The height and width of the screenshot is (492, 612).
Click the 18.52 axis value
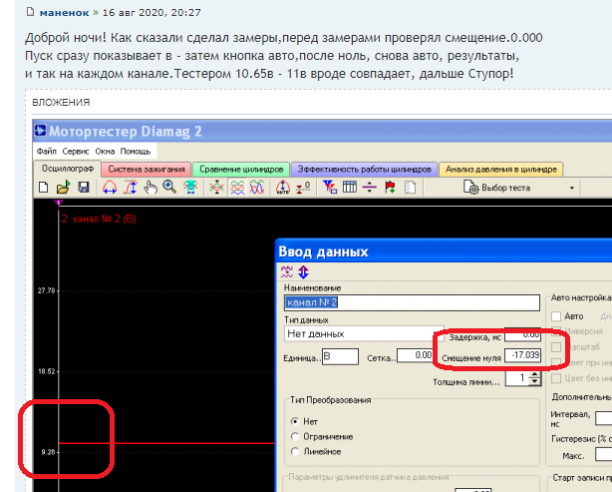[x=47, y=371]
